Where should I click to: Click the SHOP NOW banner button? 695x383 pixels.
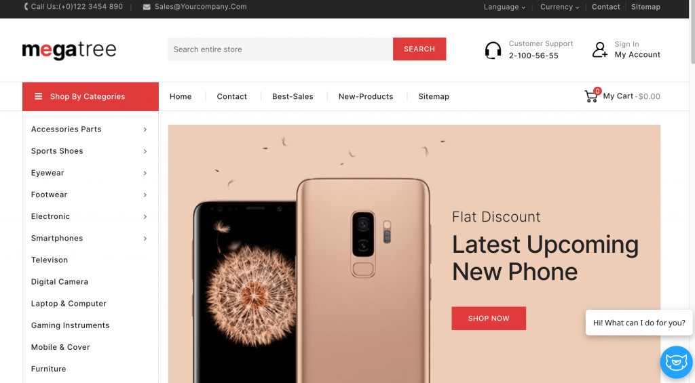pyautogui.click(x=489, y=319)
